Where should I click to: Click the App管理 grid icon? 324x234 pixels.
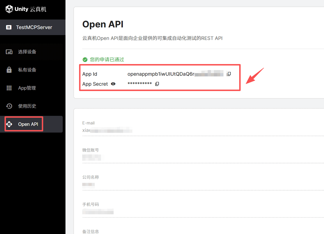[9, 88]
